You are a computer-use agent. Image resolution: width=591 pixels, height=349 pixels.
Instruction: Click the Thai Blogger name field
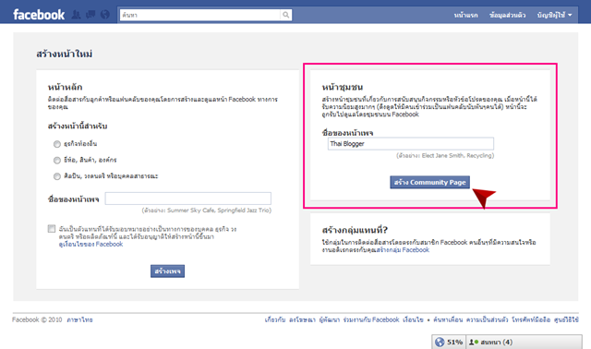(x=411, y=144)
